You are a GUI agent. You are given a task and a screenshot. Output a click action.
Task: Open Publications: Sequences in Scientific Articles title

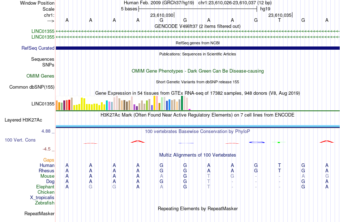tap(198, 54)
